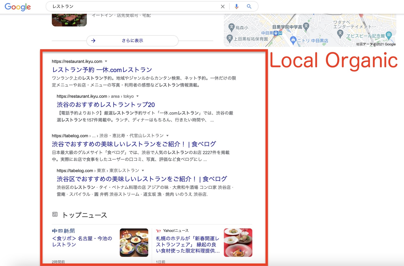Open the restaurant thumbnail photo at top
The height and width of the screenshot is (266, 404).
[x=69, y=20]
